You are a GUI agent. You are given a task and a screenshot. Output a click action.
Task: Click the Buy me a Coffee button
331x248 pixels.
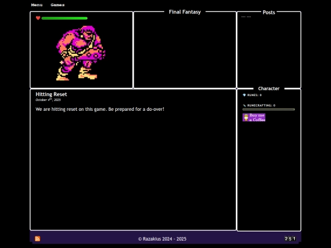(x=254, y=118)
